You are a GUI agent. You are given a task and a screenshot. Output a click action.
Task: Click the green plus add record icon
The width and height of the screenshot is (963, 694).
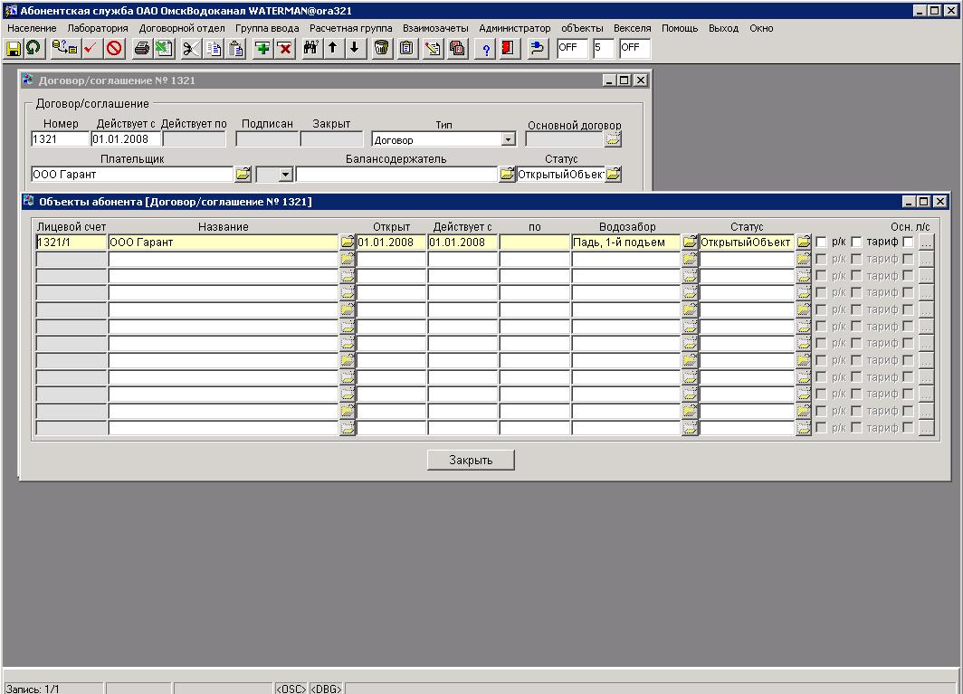(x=262, y=48)
